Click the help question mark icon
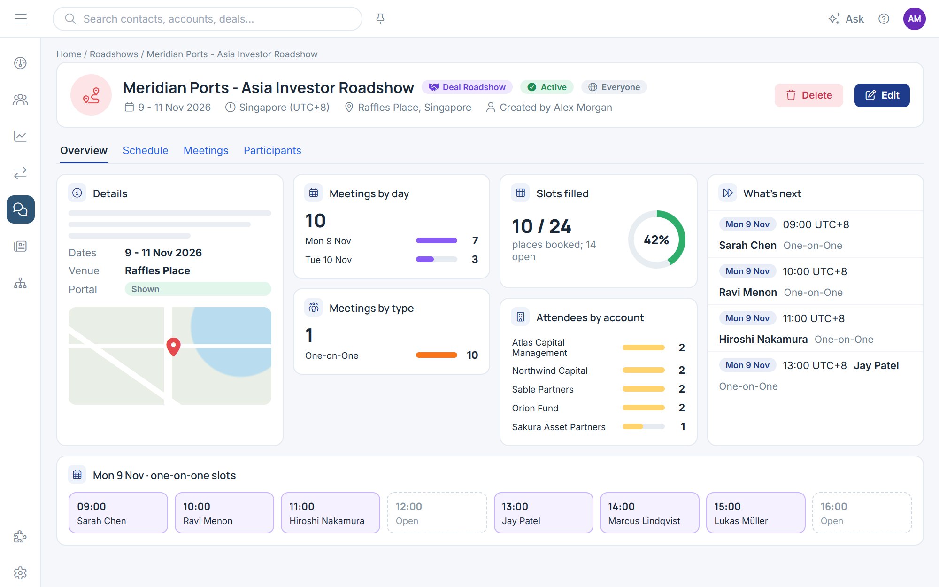 884,19
